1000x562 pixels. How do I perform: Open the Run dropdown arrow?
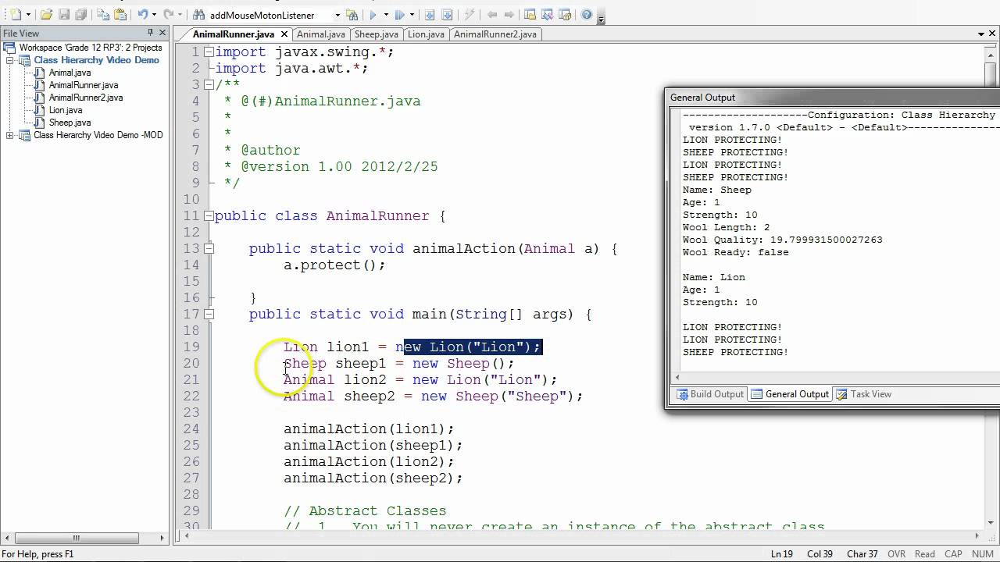coord(386,15)
